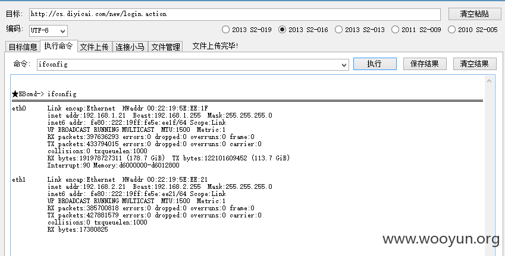Open the 文件上传 tab
The image size is (505, 256).
coord(95,47)
